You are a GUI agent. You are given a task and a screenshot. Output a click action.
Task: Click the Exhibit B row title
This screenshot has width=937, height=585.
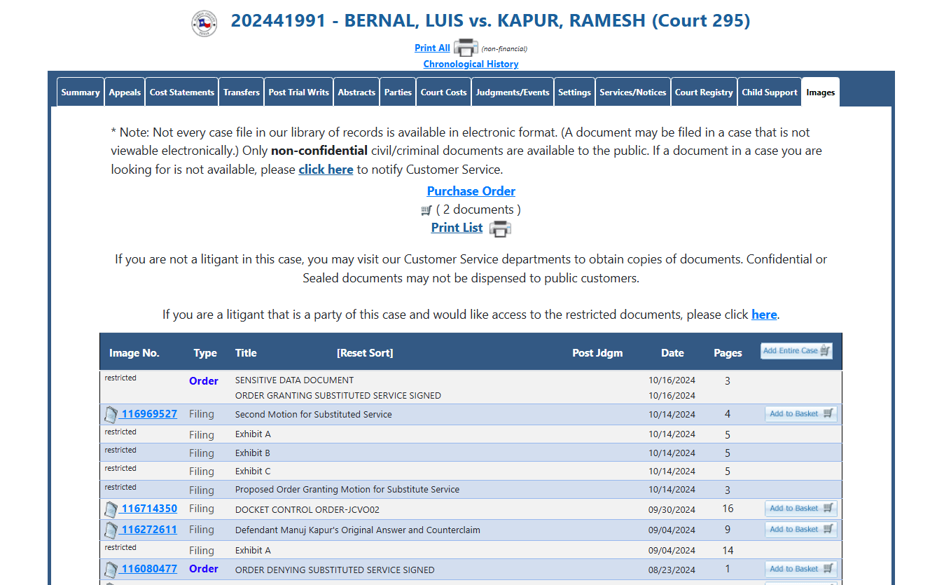click(253, 453)
